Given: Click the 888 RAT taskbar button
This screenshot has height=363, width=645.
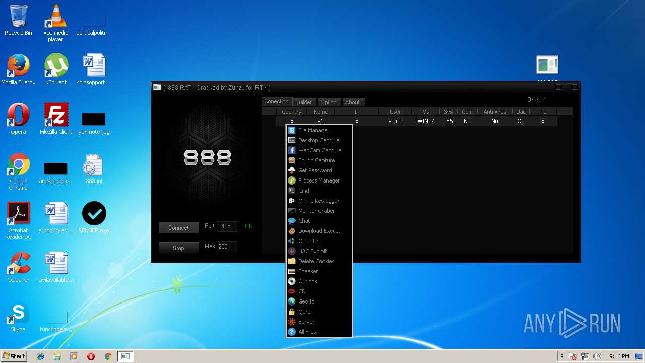Looking at the screenshot, I should click(x=125, y=356).
